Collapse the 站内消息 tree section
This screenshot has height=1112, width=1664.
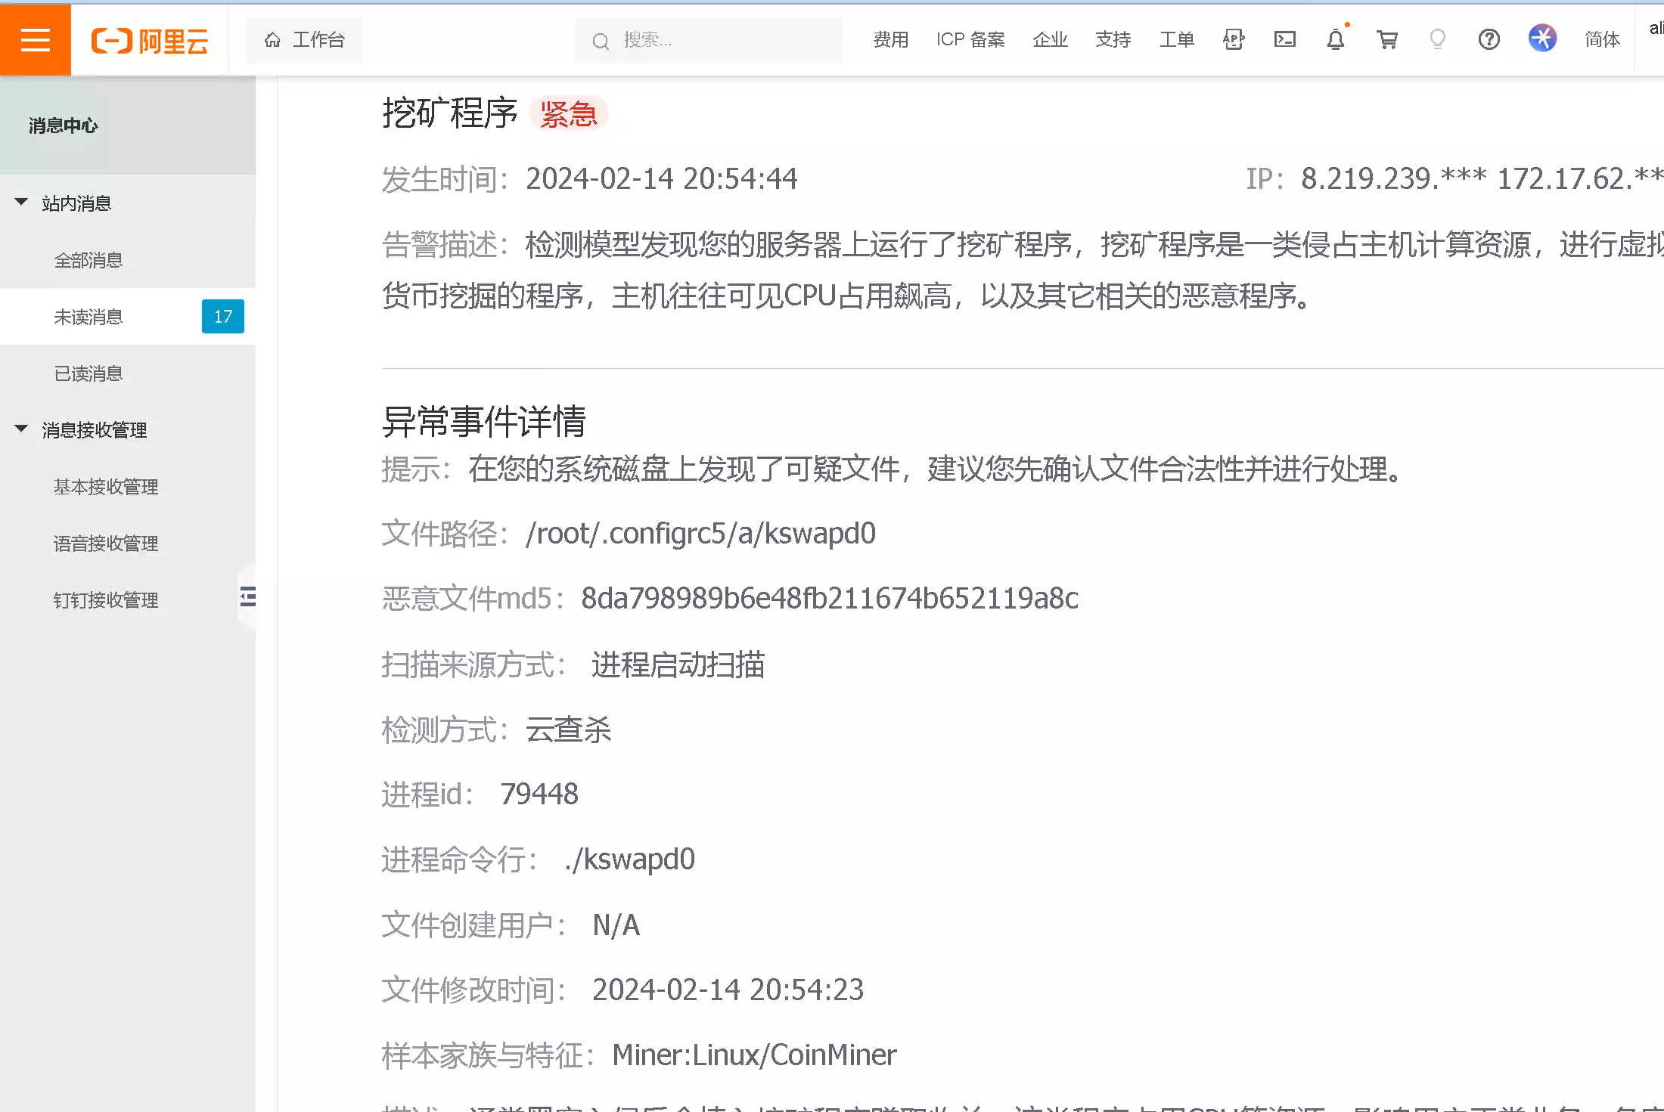21,202
